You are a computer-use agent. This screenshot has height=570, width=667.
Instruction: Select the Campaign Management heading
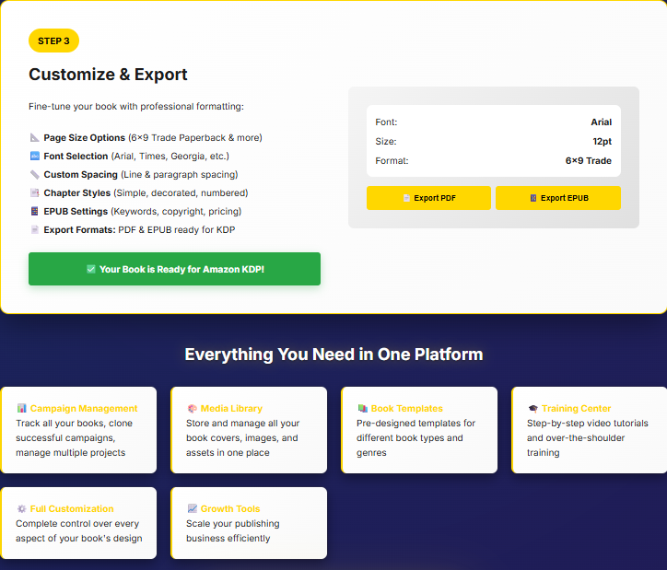84,409
